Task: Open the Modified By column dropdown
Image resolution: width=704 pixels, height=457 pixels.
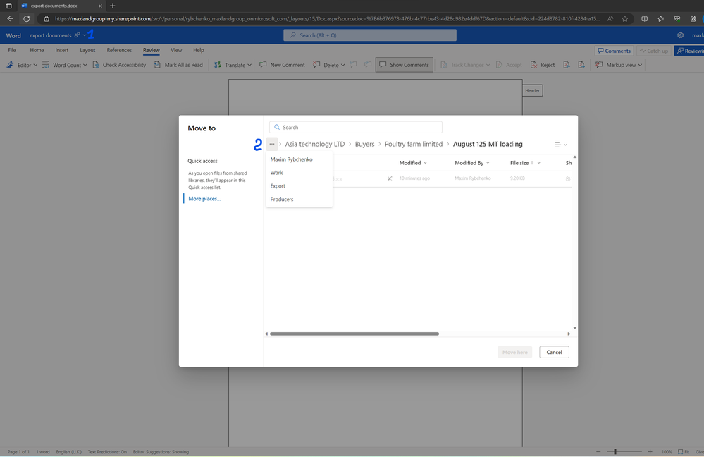Action: point(488,163)
